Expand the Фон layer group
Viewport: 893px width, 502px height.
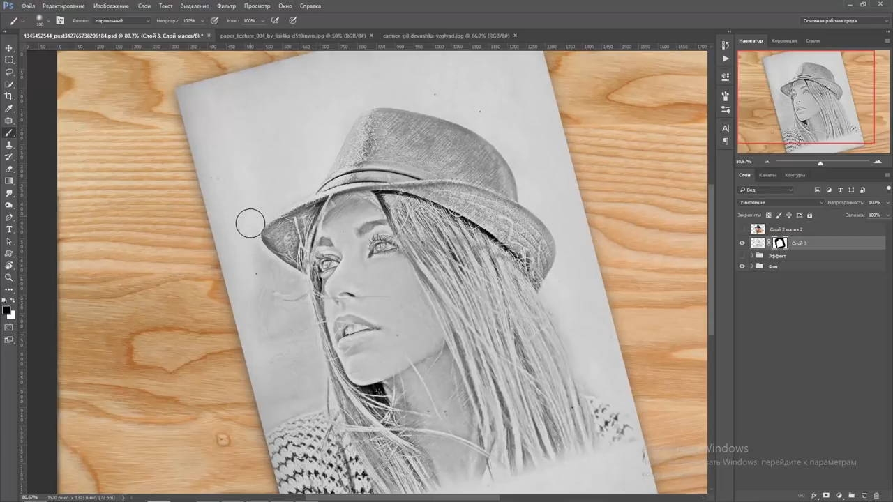tap(751, 266)
